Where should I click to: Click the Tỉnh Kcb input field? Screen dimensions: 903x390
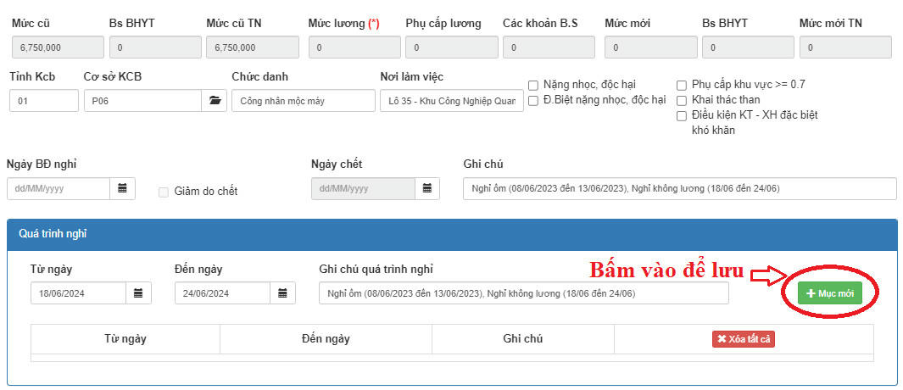pos(44,101)
